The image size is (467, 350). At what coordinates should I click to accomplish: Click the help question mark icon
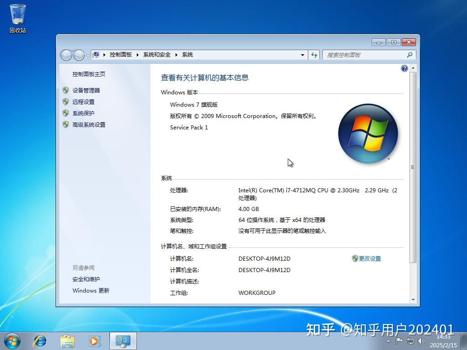tap(404, 68)
